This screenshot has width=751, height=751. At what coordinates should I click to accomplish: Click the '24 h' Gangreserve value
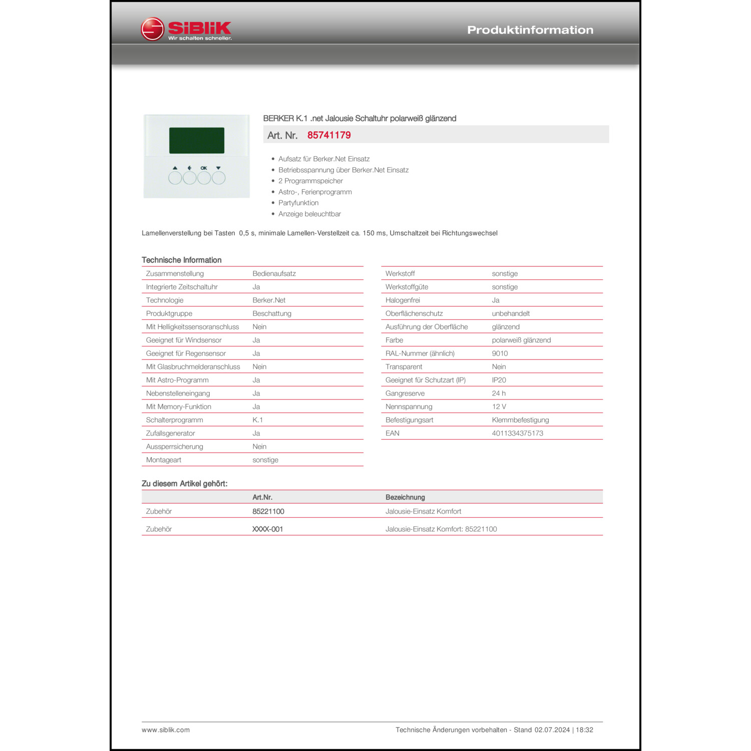tap(499, 393)
